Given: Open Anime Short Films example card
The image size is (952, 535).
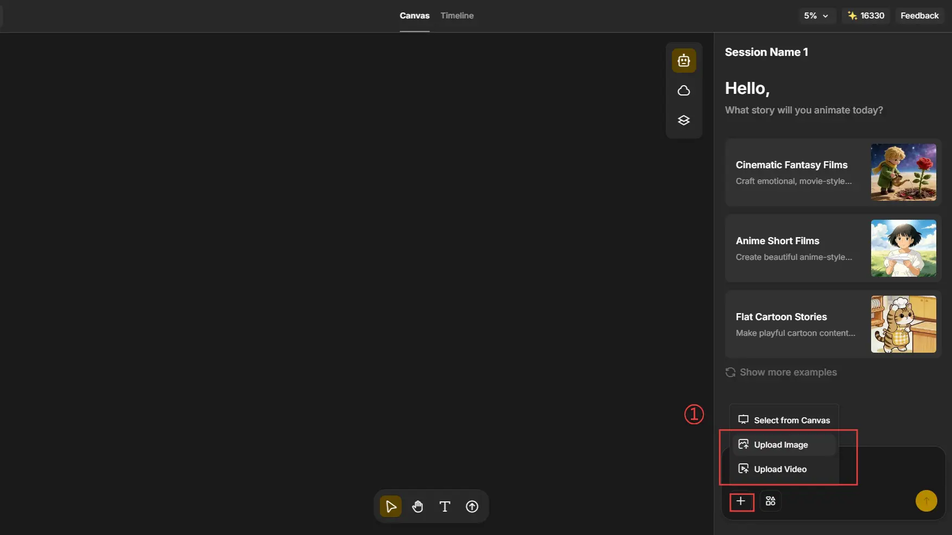Looking at the screenshot, I should 833,248.
